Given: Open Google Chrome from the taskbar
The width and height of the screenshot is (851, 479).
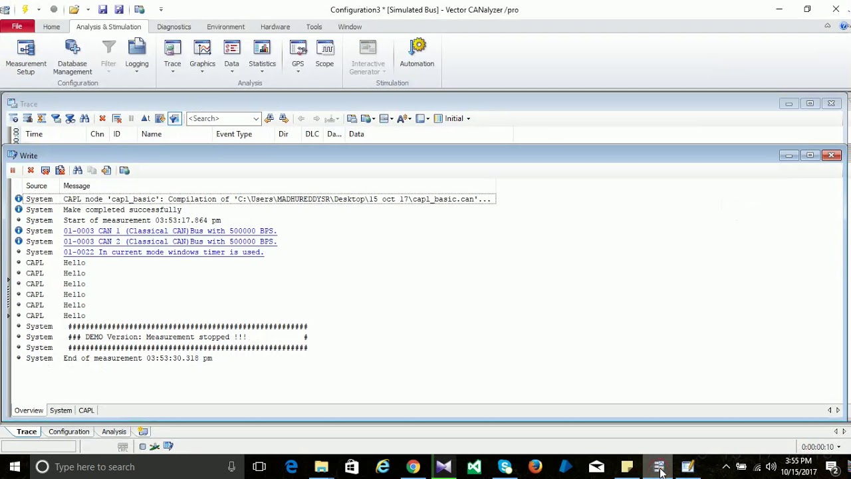Looking at the screenshot, I should 413,467.
